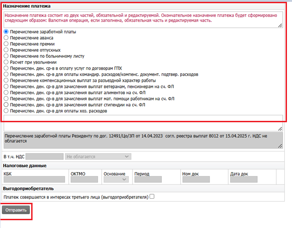
Task: Open the 'Не облагается' VAT dropdown
Action: [x=98, y=157]
